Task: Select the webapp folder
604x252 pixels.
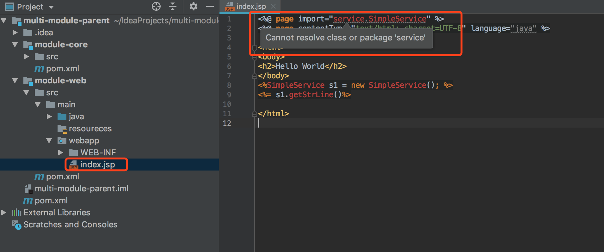Action: click(84, 141)
